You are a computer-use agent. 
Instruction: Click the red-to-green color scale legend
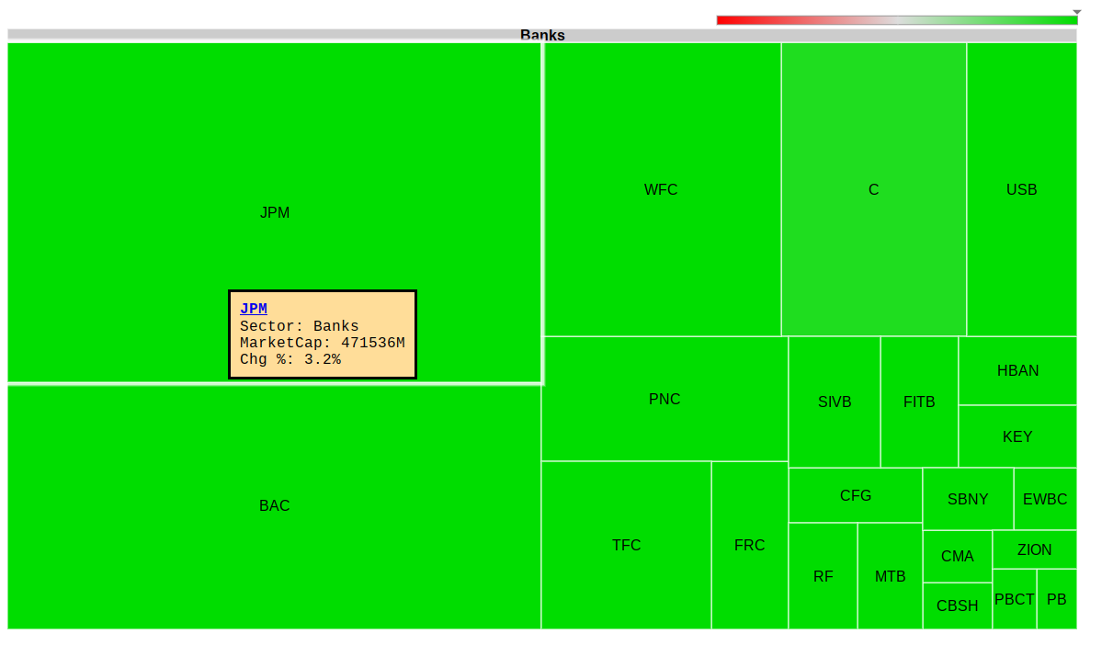(897, 20)
